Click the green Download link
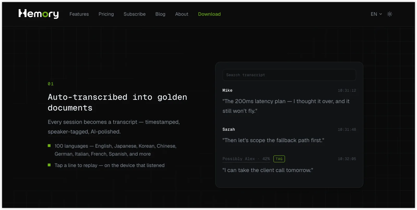The width and height of the screenshot is (417, 210). (x=209, y=14)
